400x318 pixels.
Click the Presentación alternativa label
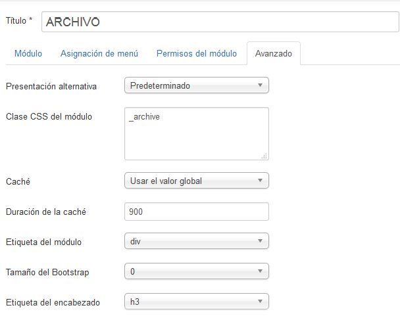51,86
